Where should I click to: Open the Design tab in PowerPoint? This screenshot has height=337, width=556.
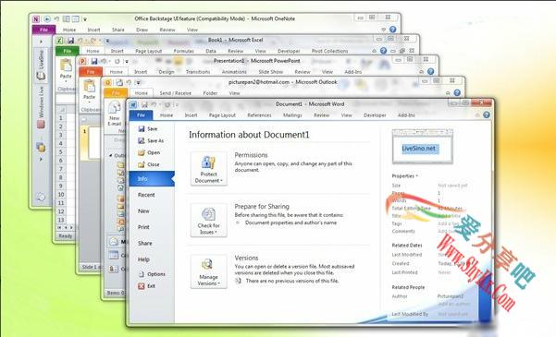pyautogui.click(x=167, y=72)
